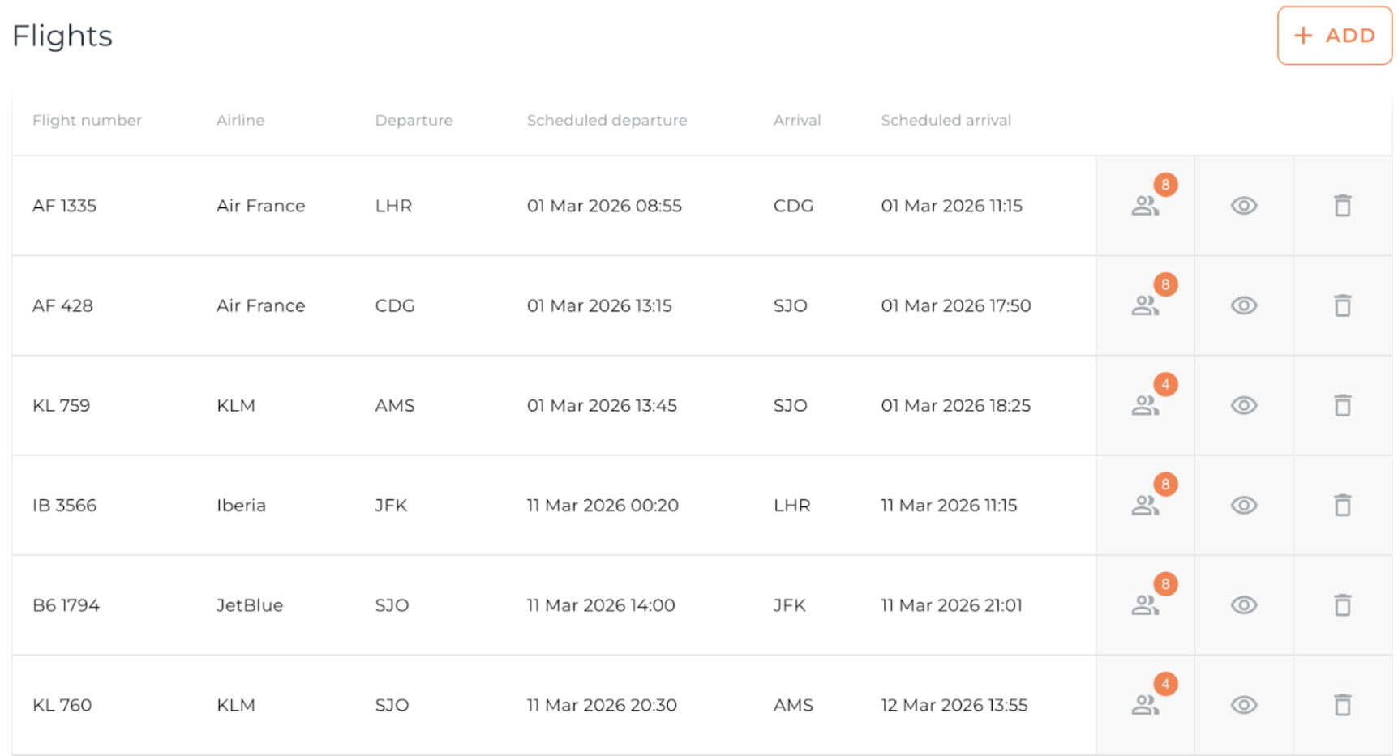Click the ADD flight button
Image resolution: width=1398 pixels, height=756 pixels.
(x=1334, y=36)
